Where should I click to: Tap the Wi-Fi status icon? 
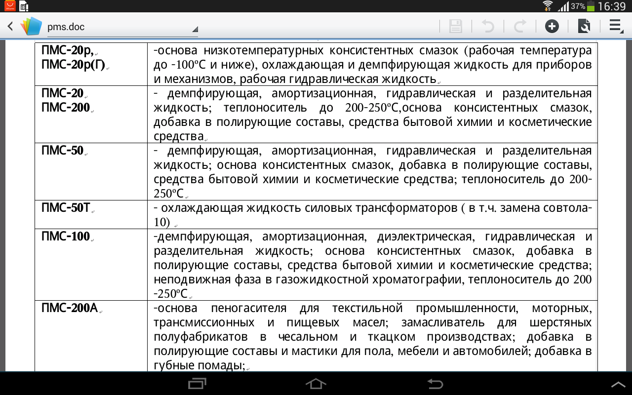547,6
